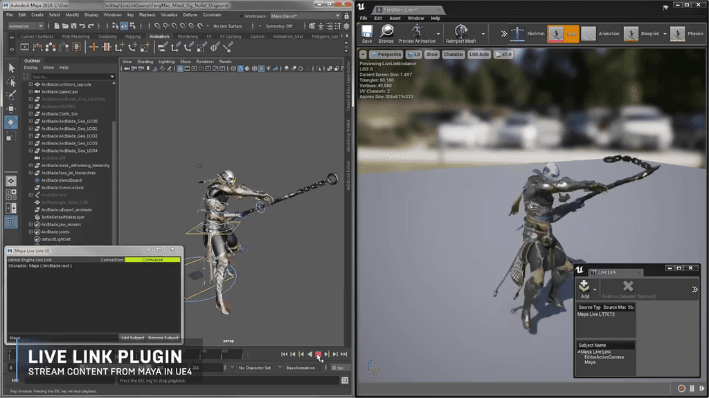709x398 pixels.
Task: Click the Browse icon in Unreal toolbar
Action: (x=387, y=31)
